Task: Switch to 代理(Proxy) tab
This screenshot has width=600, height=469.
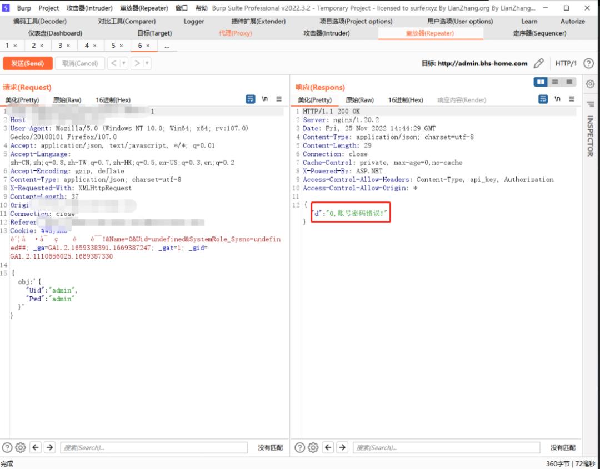Action: [236, 33]
